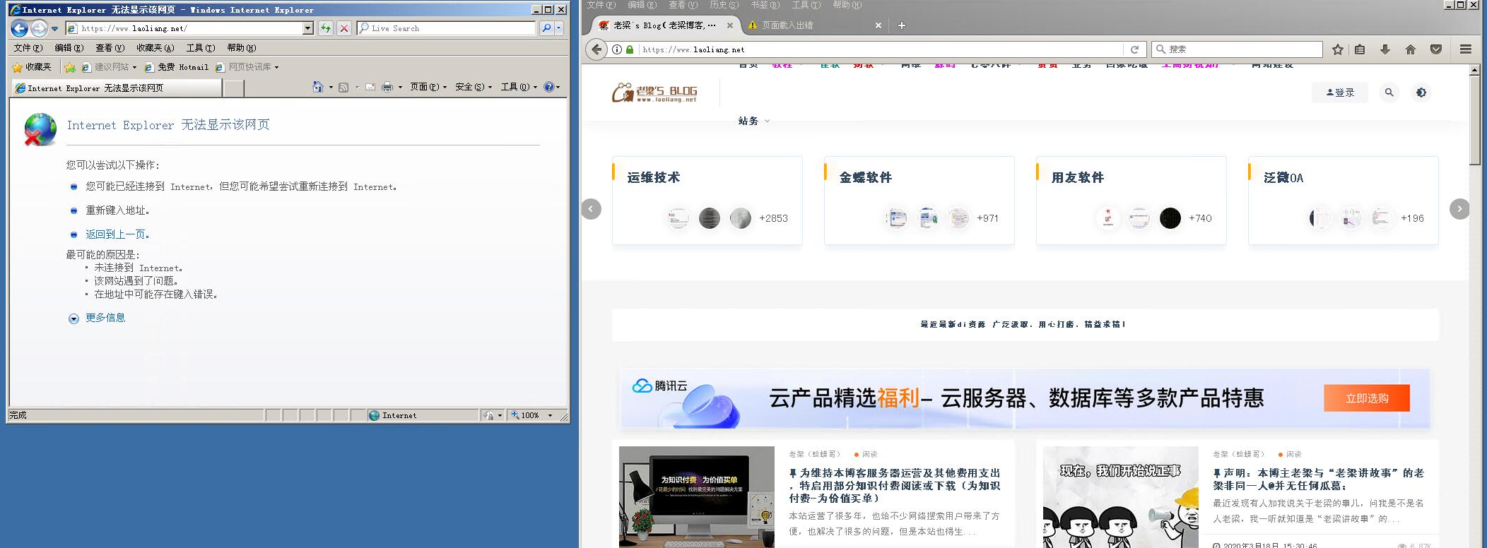Click the IE stop loading button
This screenshot has height=548, width=1487.
pyautogui.click(x=344, y=28)
